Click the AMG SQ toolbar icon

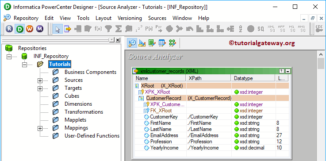(x=302, y=29)
